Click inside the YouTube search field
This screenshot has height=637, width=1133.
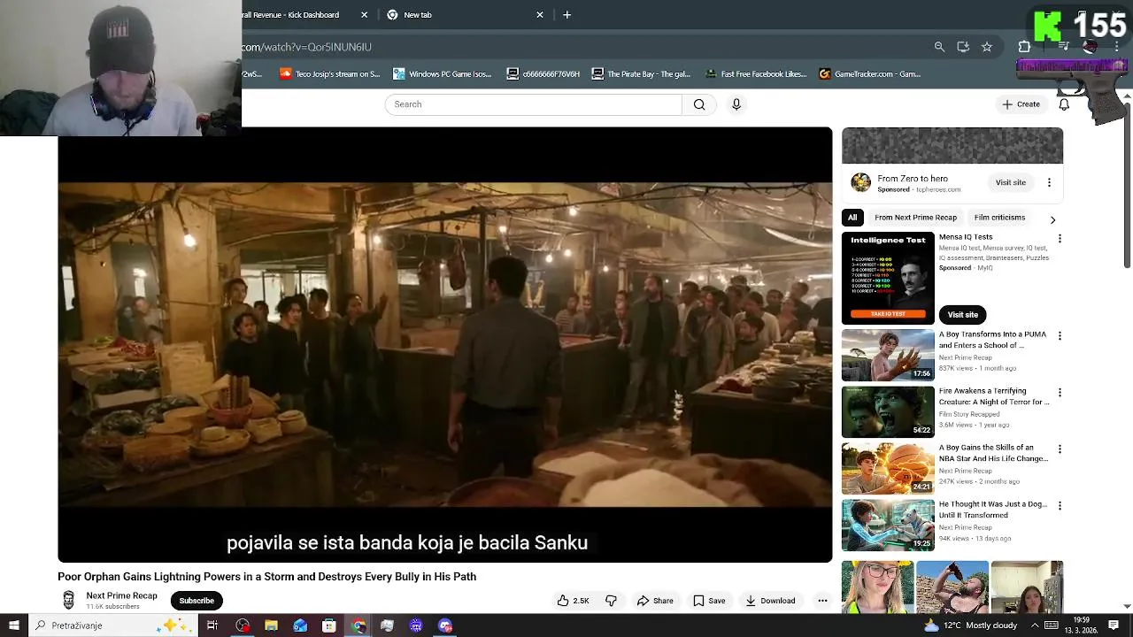click(x=533, y=104)
